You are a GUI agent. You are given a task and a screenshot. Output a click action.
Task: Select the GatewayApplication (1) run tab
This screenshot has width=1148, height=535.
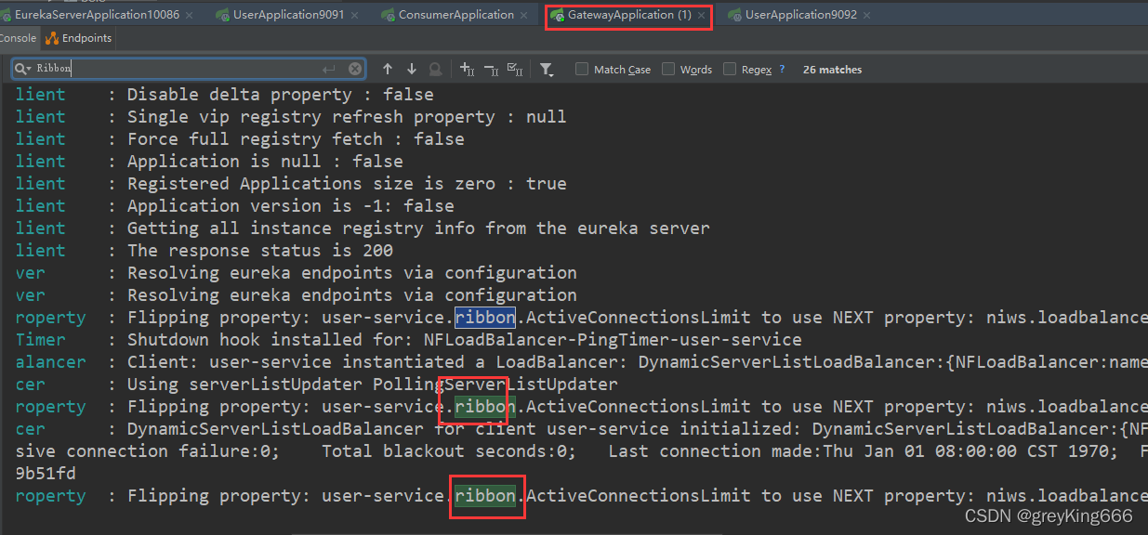[628, 15]
